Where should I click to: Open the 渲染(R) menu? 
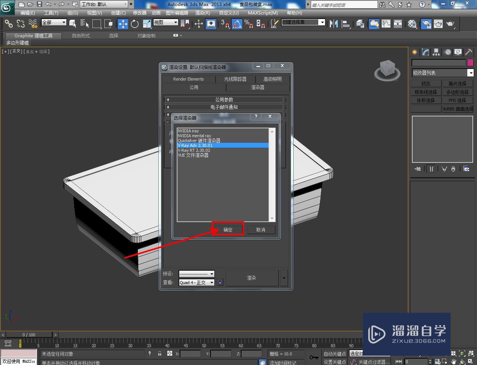pyautogui.click(x=203, y=13)
